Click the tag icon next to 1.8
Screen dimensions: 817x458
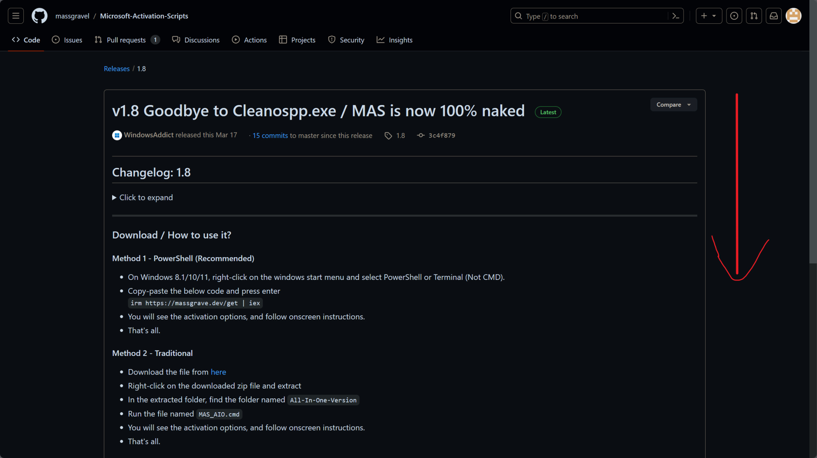(388, 136)
